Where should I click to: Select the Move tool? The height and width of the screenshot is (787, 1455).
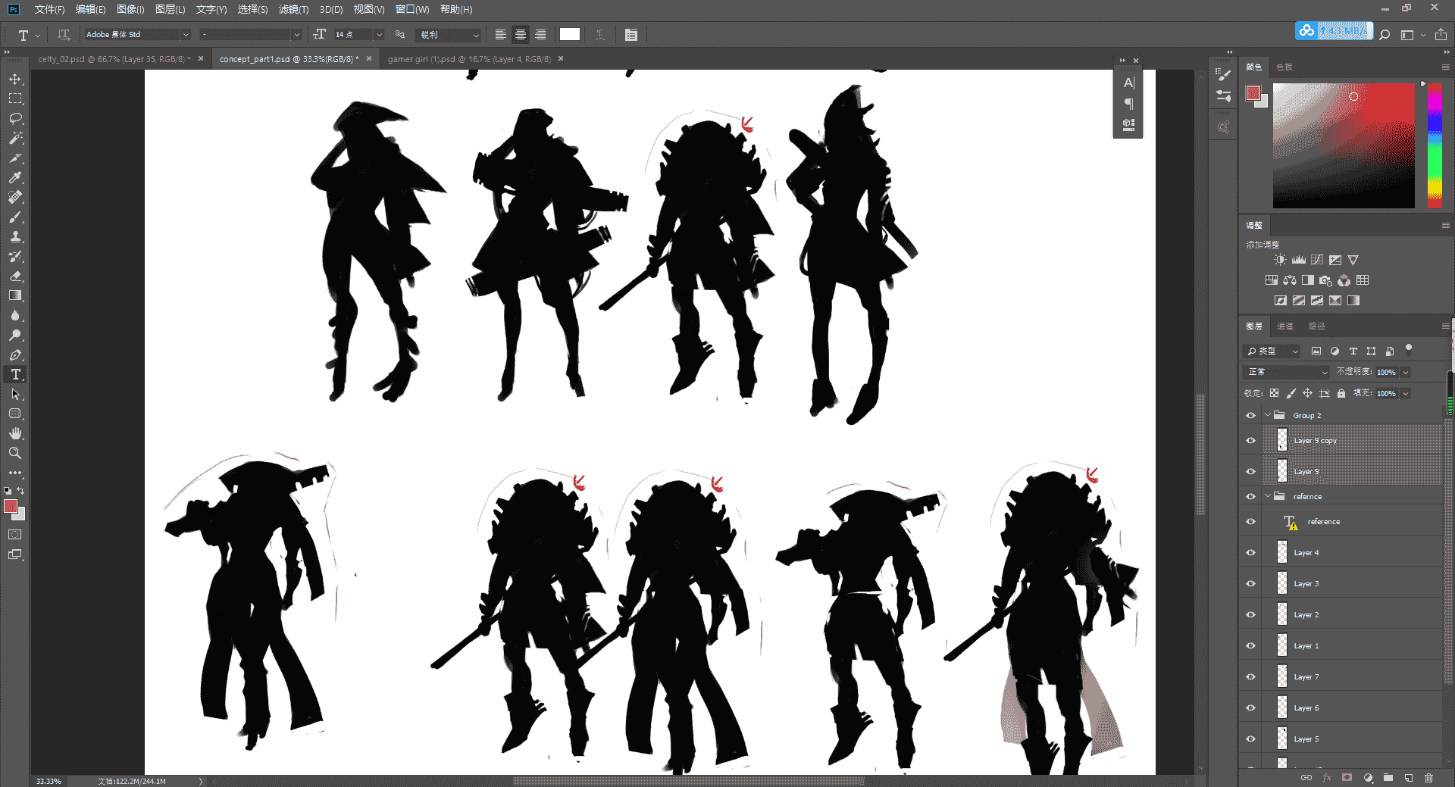pyautogui.click(x=15, y=79)
